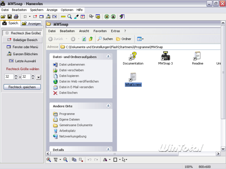Open the Datei menu of MWSnap

pyautogui.click(x=5, y=10)
